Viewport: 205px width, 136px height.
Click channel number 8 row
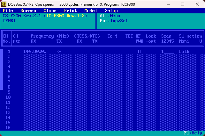[9, 87]
